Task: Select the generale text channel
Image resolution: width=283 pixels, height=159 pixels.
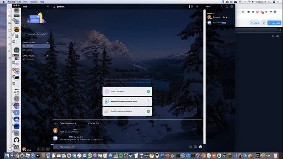Action: (x=36, y=46)
